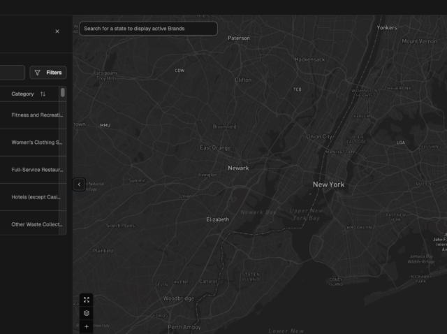The height and width of the screenshot is (334, 447).
Task: Click the Bloomfield map label
Action: (225, 126)
